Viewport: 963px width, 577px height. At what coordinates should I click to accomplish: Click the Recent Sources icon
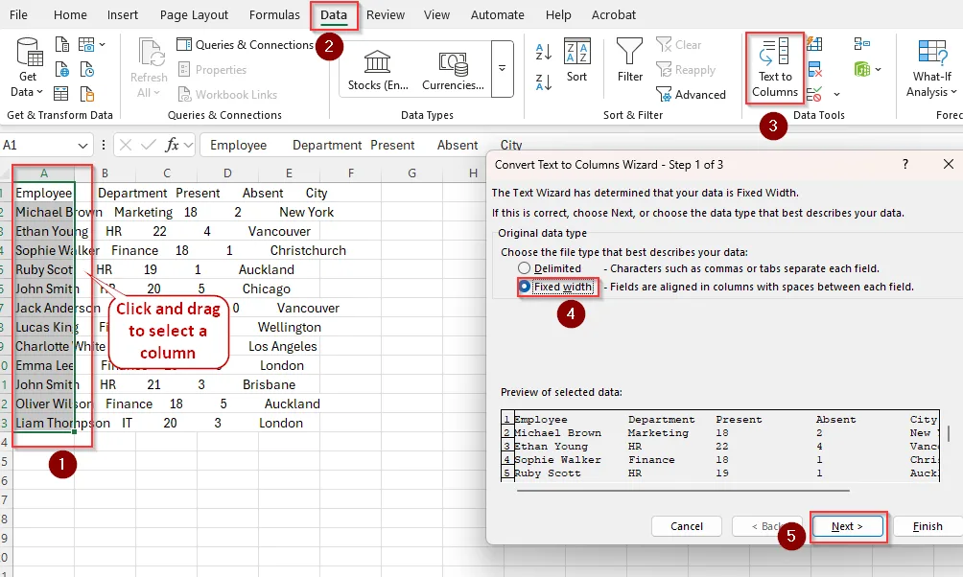coord(87,69)
